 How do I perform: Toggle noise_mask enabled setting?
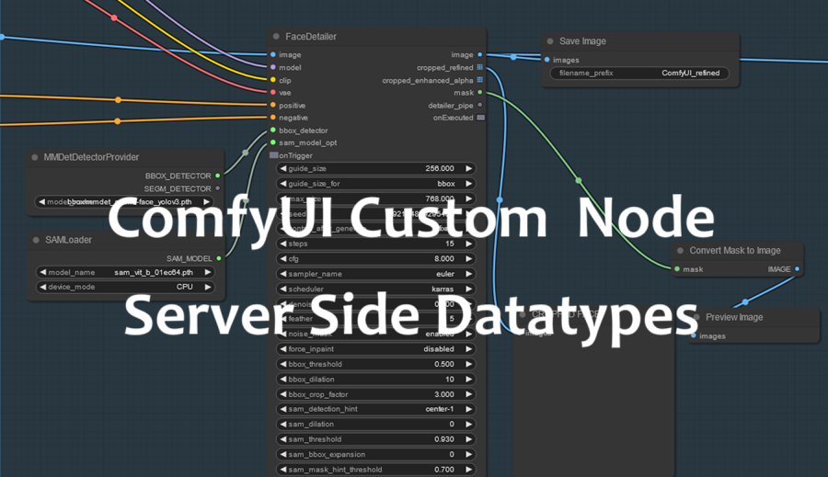click(x=376, y=334)
